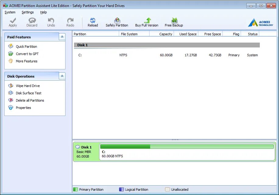
Task: Click the pane splitter dots handle
Action: (x=175, y=140)
